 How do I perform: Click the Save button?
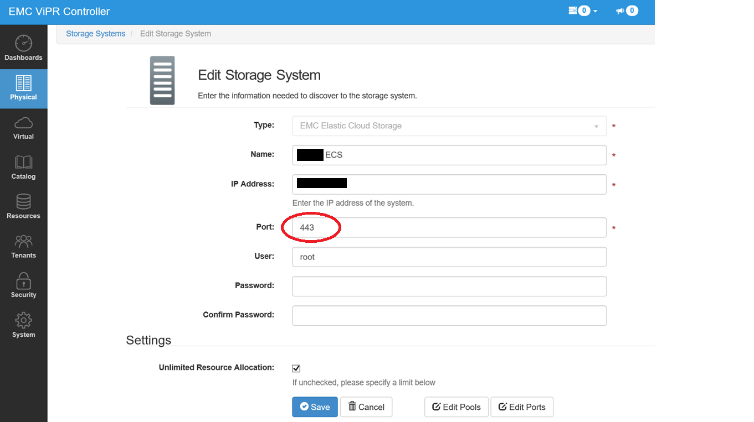coord(315,407)
